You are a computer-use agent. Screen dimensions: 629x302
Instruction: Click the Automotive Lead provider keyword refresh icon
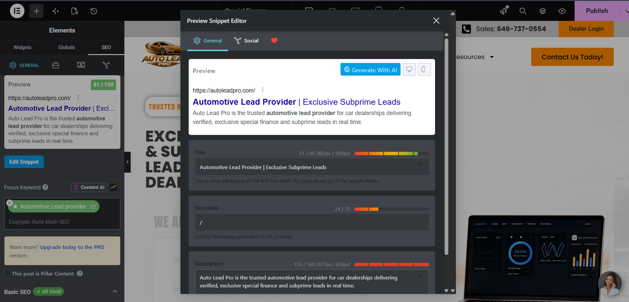93,207
